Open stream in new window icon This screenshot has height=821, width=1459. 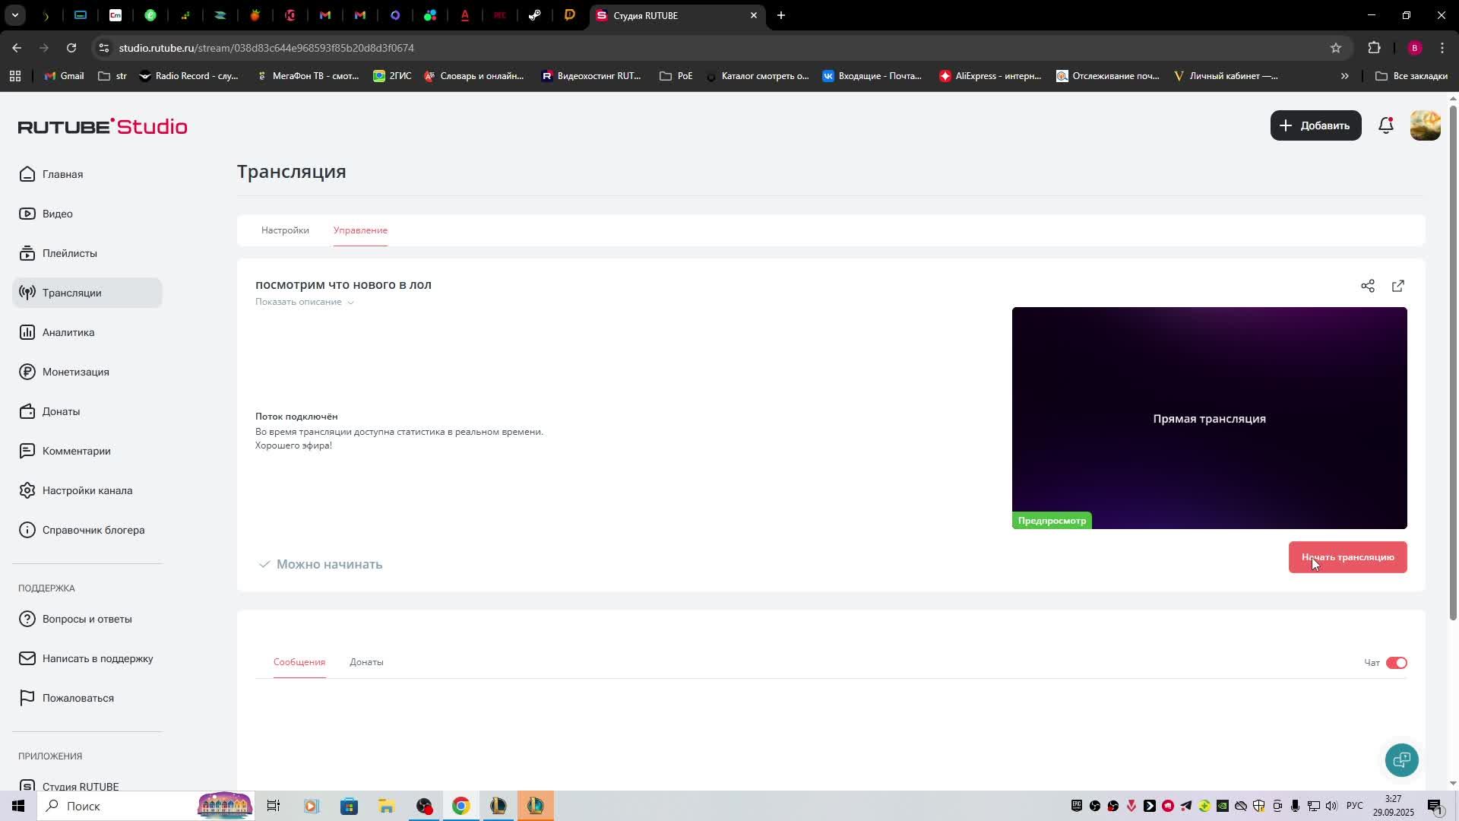[x=1397, y=286]
